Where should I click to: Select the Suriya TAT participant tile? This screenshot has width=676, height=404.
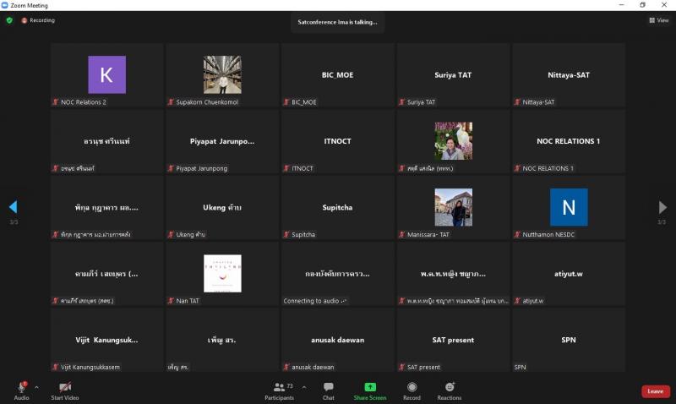[453, 74]
